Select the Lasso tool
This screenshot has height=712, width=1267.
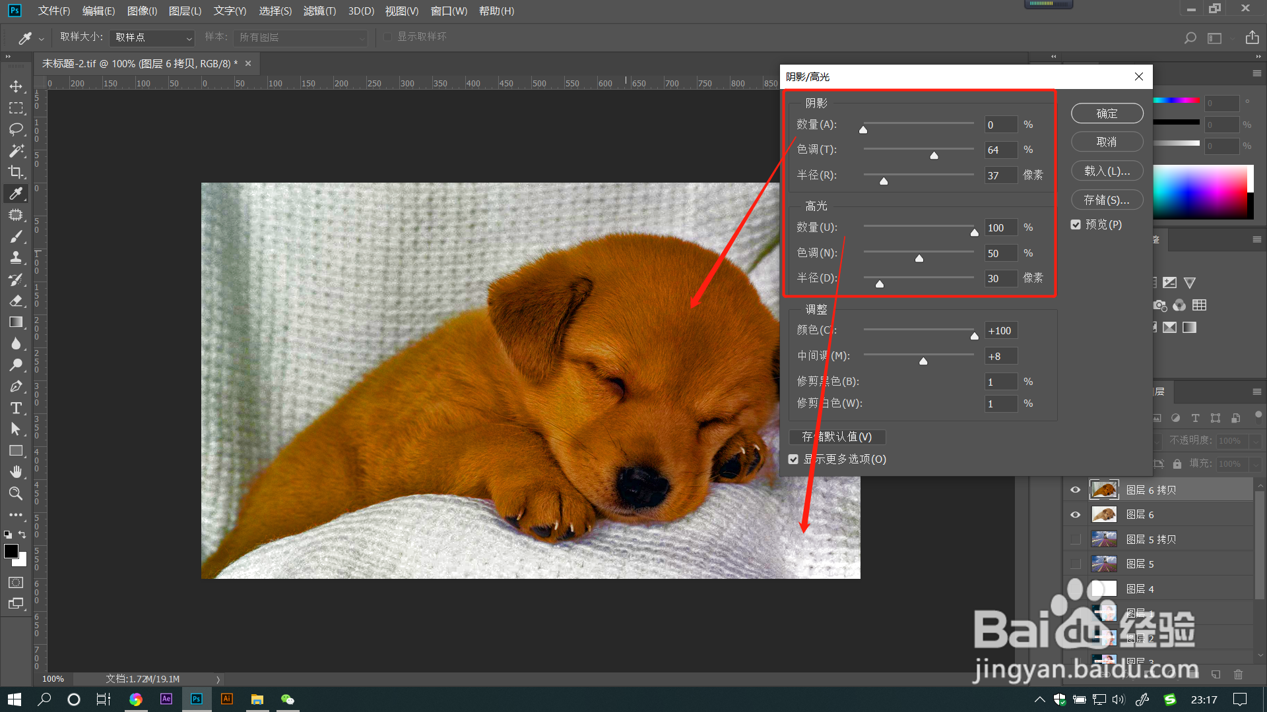click(x=16, y=129)
